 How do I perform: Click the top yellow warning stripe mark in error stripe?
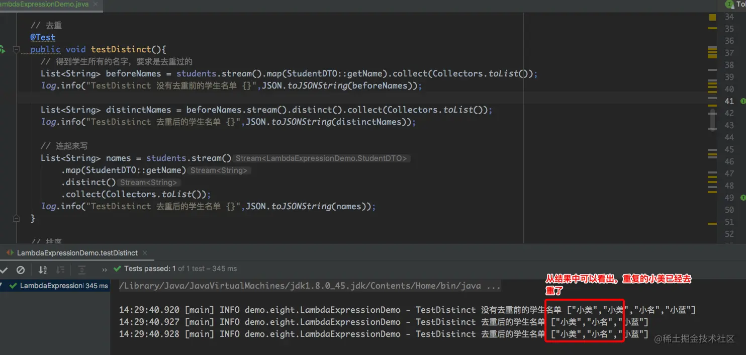coord(712,28)
